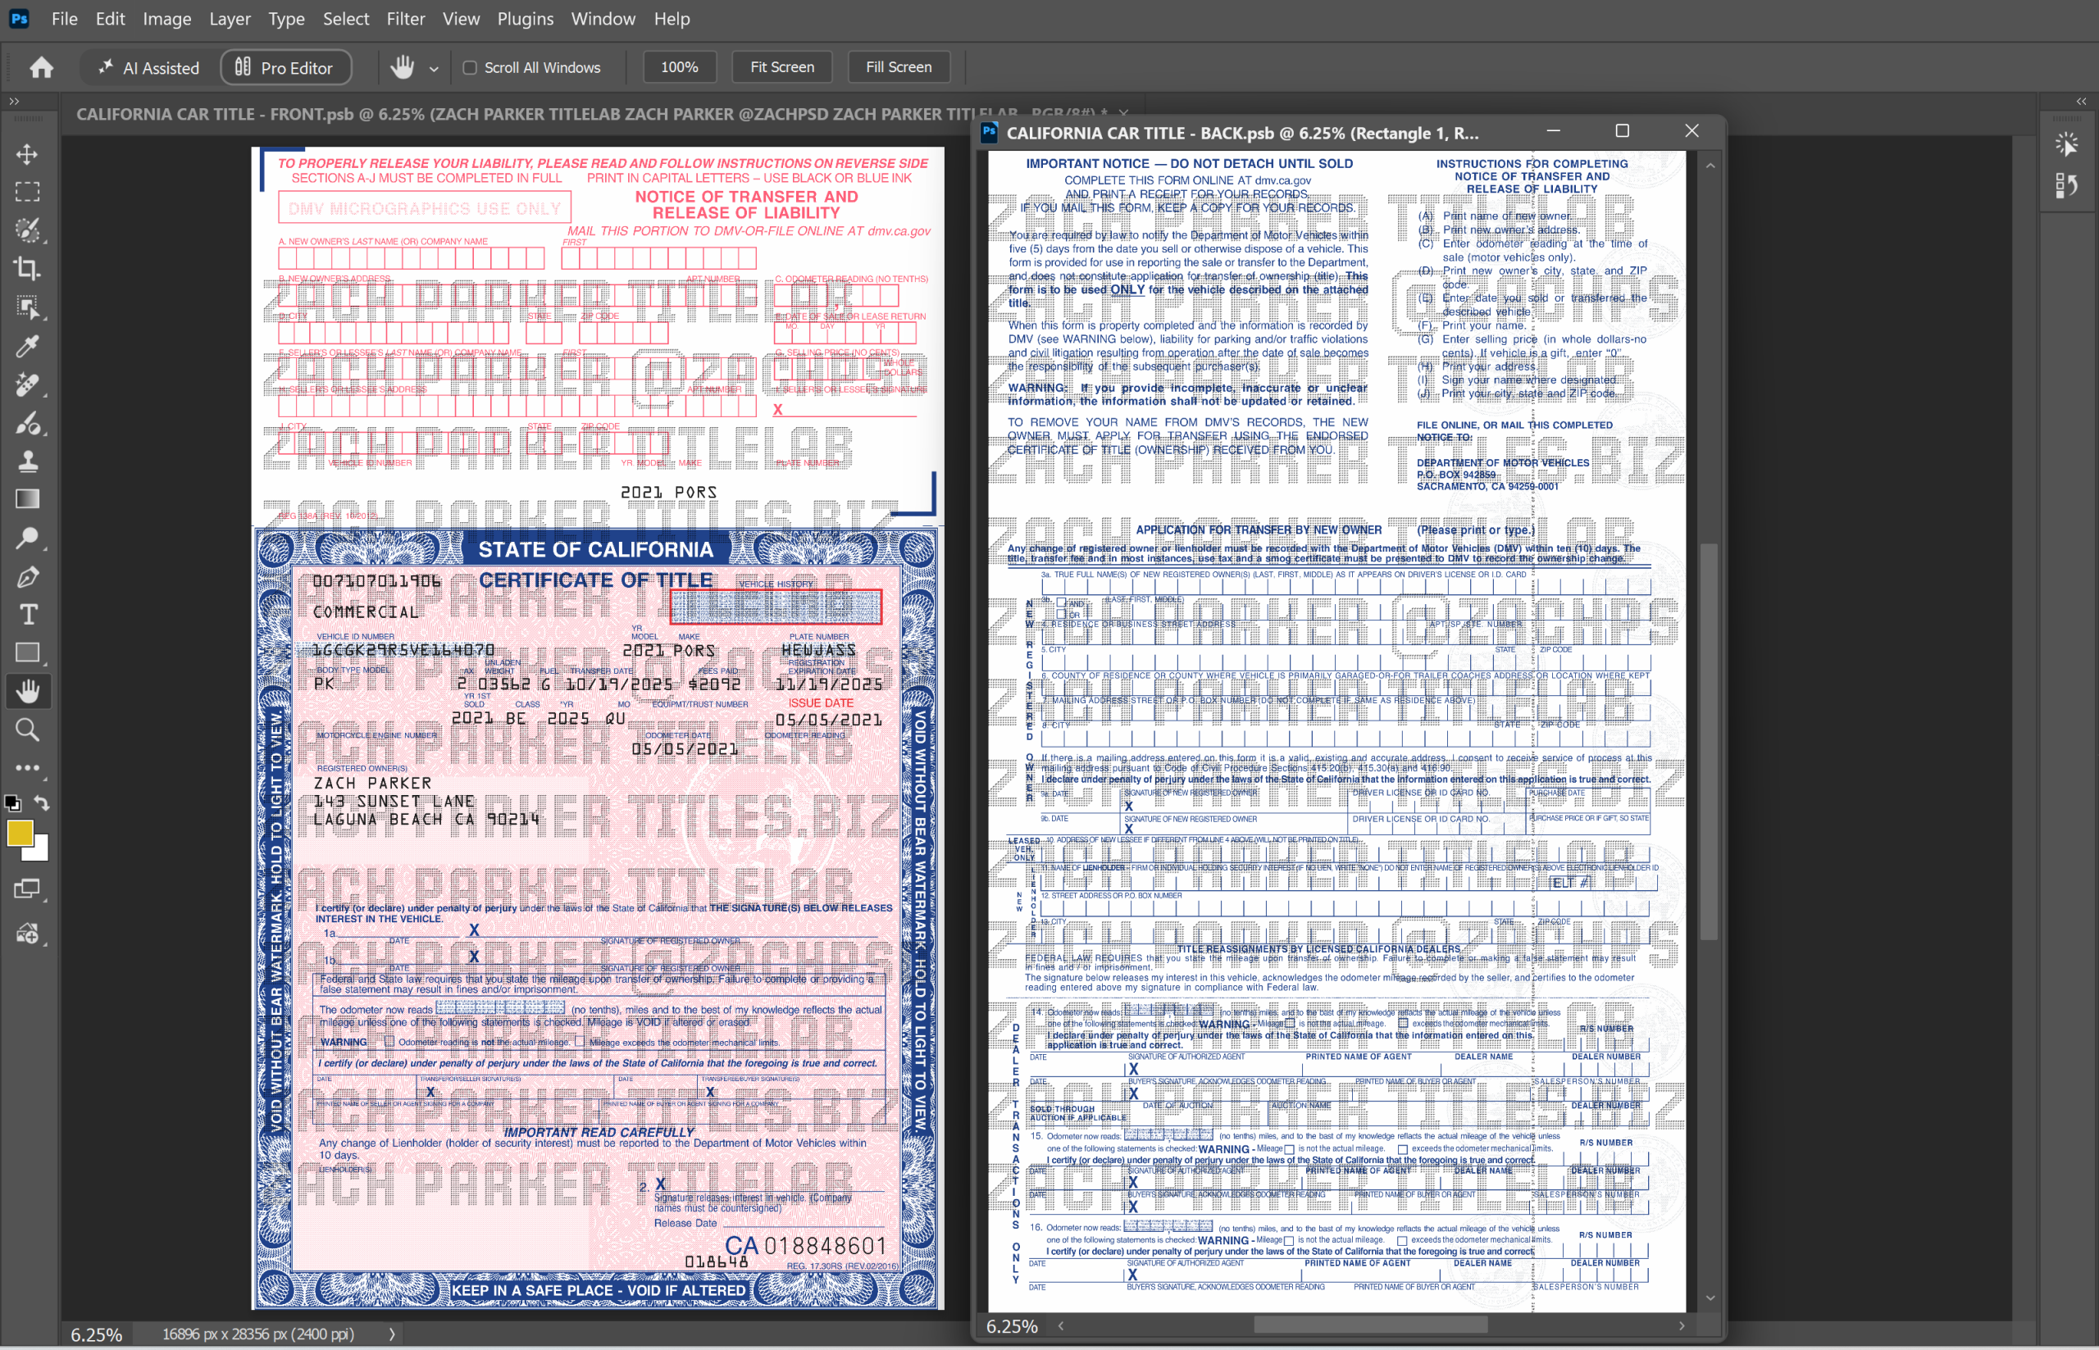Select the Spot Healing Brush tool

click(27, 384)
